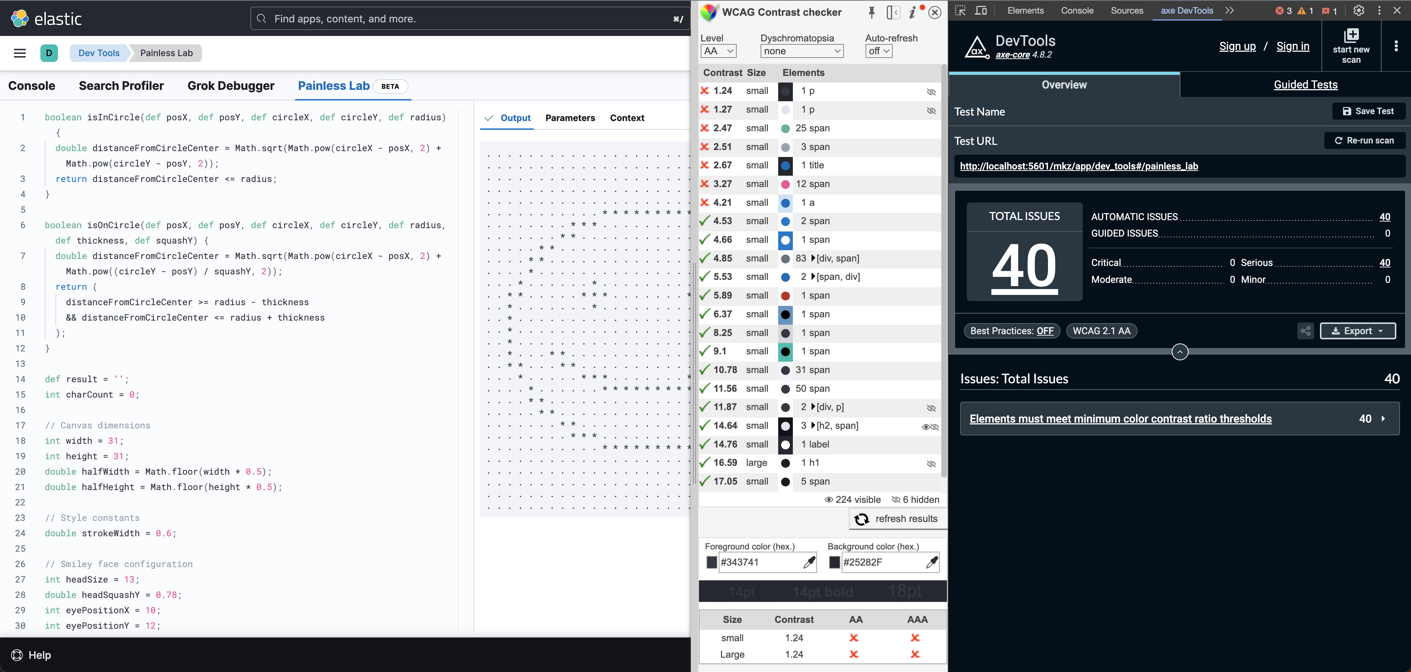Toggle the device toolbar icon

pos(981,10)
